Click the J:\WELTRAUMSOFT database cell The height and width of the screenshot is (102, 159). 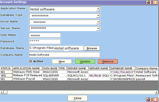point(122,72)
